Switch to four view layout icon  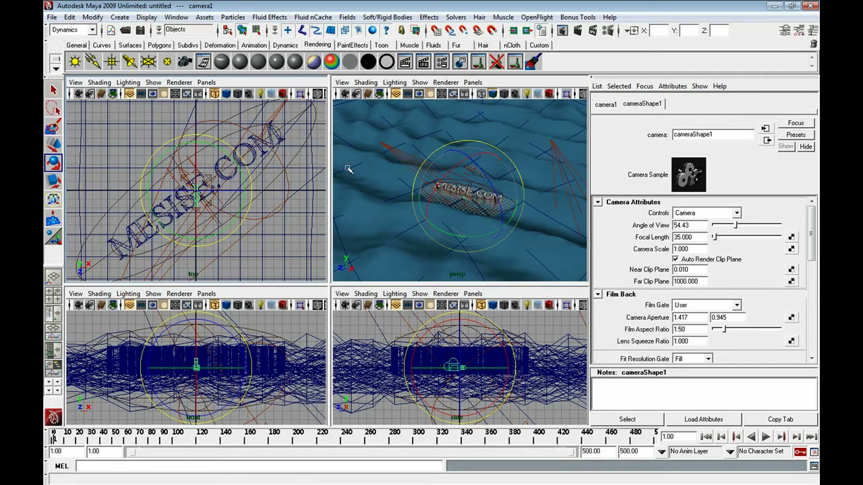pos(53,295)
